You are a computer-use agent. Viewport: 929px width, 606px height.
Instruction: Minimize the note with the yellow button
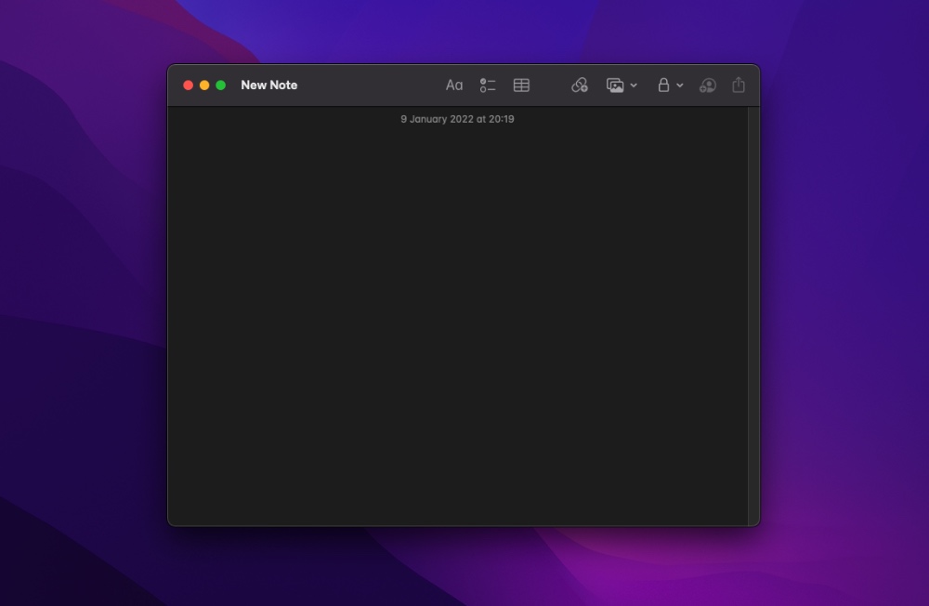(x=204, y=86)
